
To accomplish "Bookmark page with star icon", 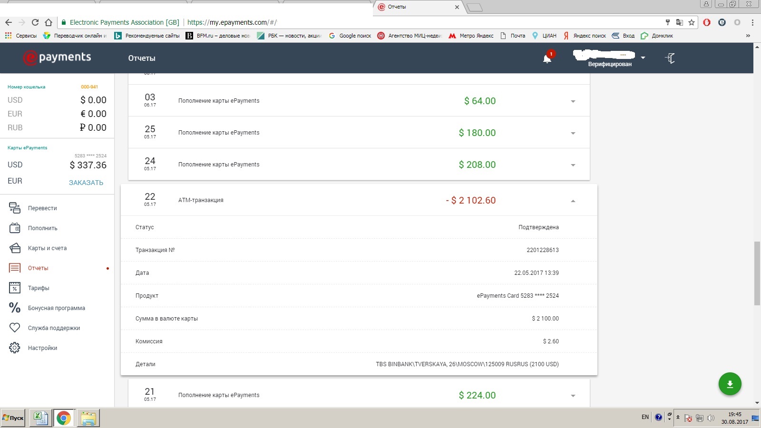I will 692,22.
